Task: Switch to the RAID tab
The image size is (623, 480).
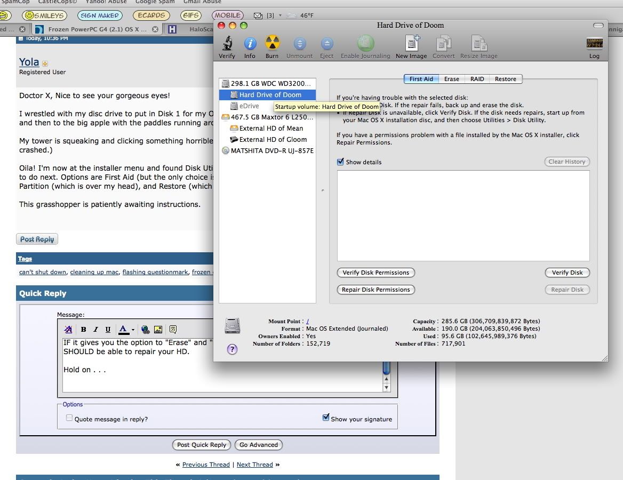Action: pos(477,79)
